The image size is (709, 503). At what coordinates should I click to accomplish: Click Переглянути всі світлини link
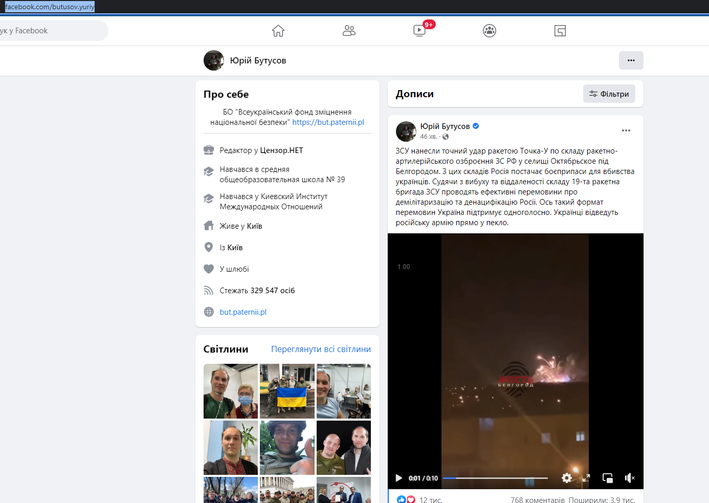coord(321,349)
